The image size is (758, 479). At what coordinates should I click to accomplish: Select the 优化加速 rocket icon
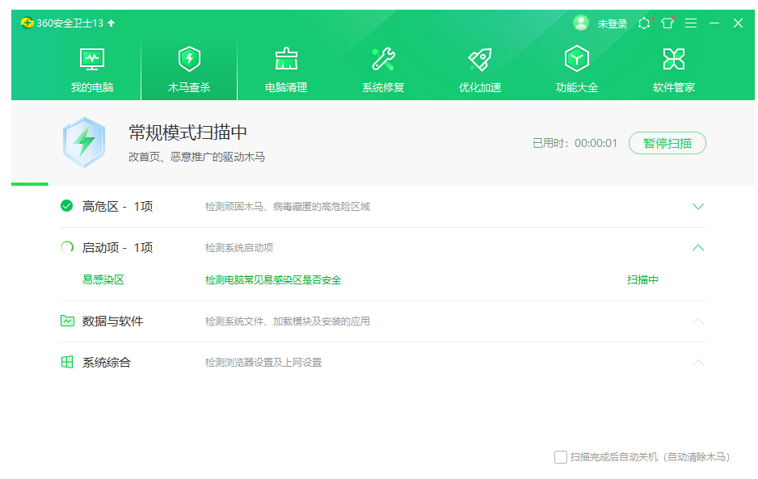point(480,60)
